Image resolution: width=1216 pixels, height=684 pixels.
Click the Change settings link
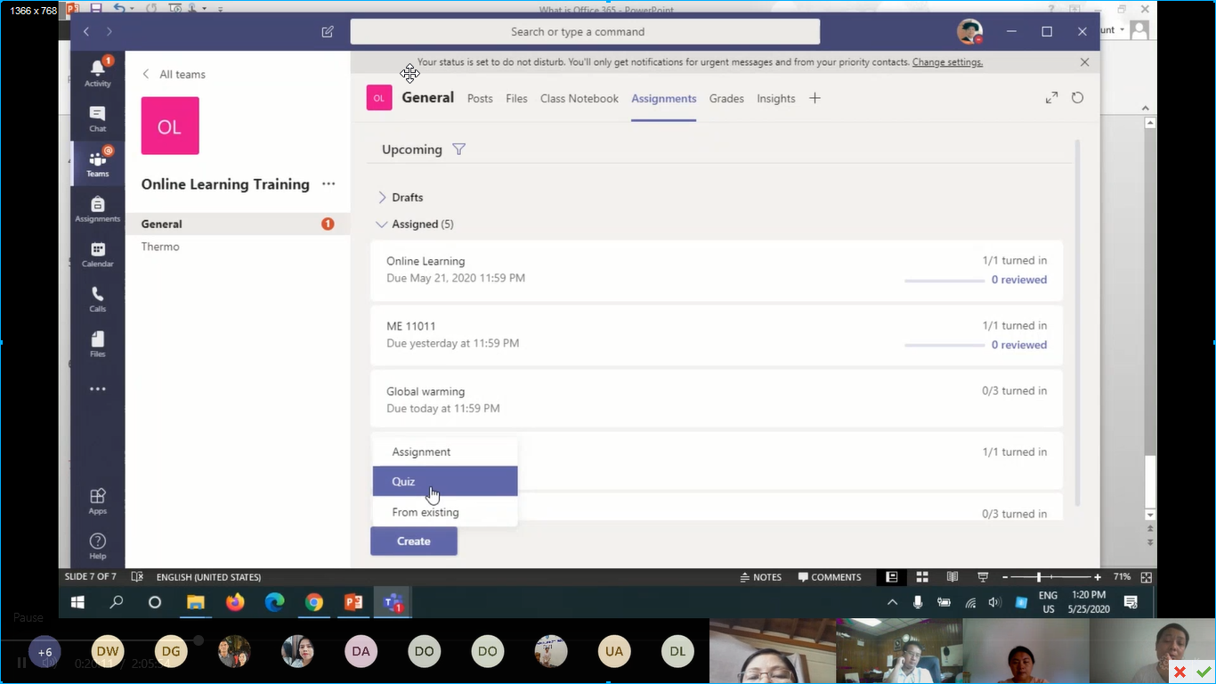click(x=947, y=62)
